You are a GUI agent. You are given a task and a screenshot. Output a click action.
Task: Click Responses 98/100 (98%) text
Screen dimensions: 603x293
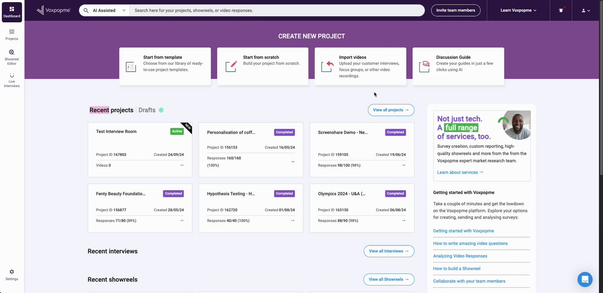pos(339,165)
